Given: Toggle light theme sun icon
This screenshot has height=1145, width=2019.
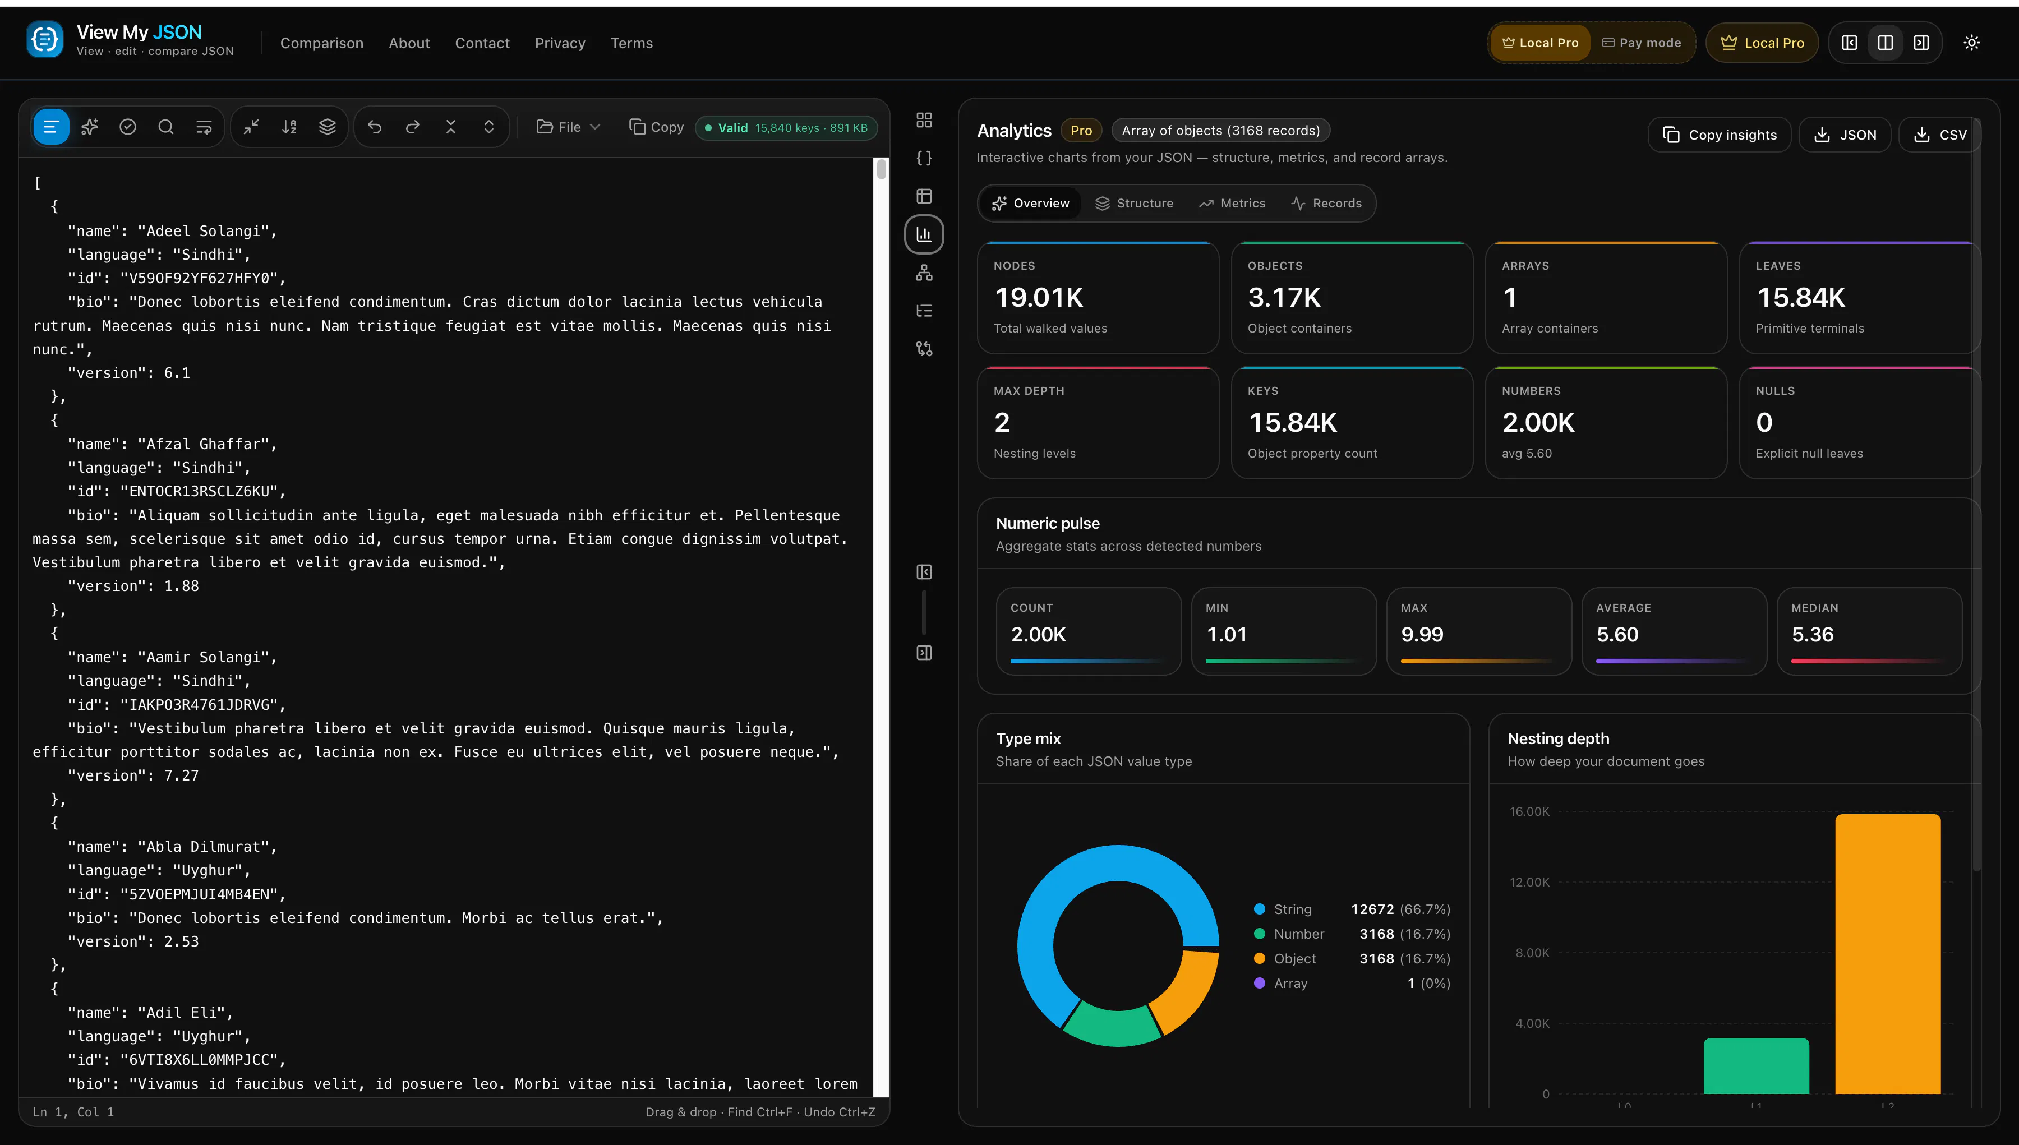Looking at the screenshot, I should click(1972, 43).
